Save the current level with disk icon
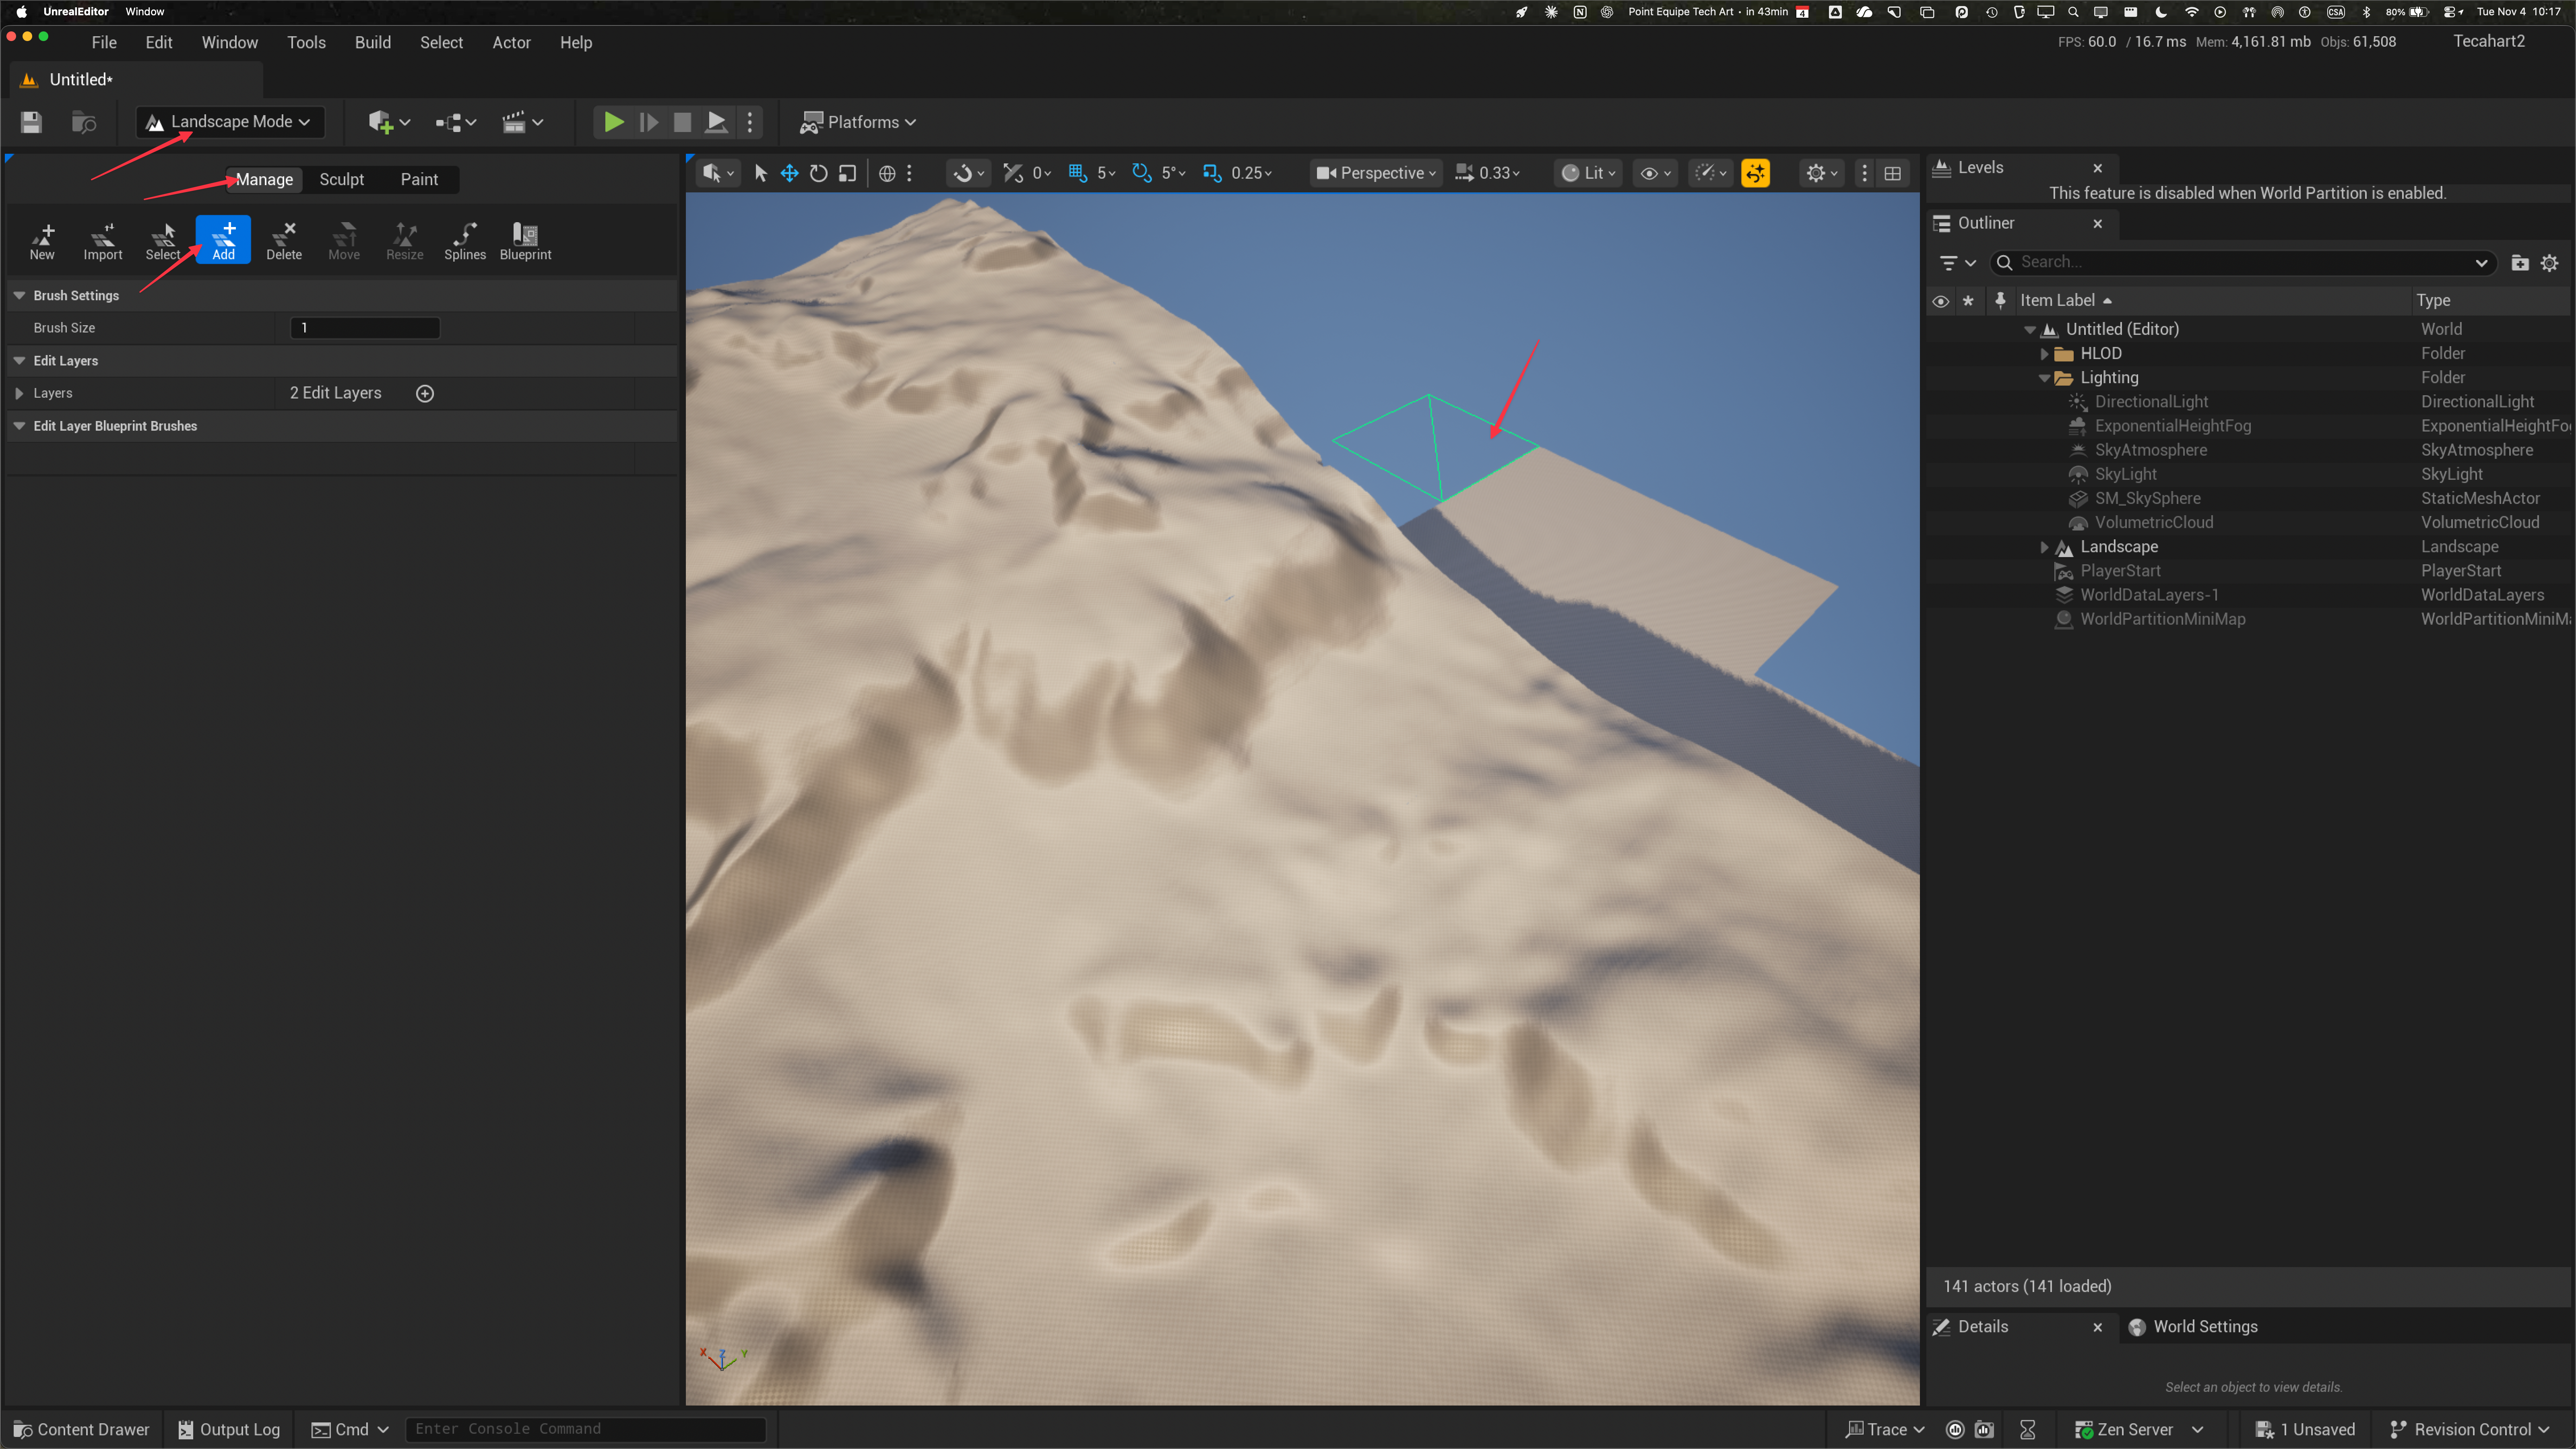The image size is (2576, 1449). coord(31,122)
